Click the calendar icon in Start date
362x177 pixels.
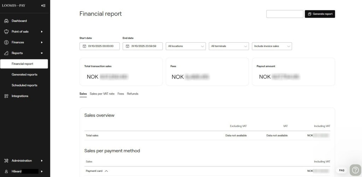[x=84, y=46]
